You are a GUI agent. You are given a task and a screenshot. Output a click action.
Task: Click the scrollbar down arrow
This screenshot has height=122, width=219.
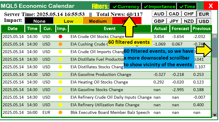point(215,115)
